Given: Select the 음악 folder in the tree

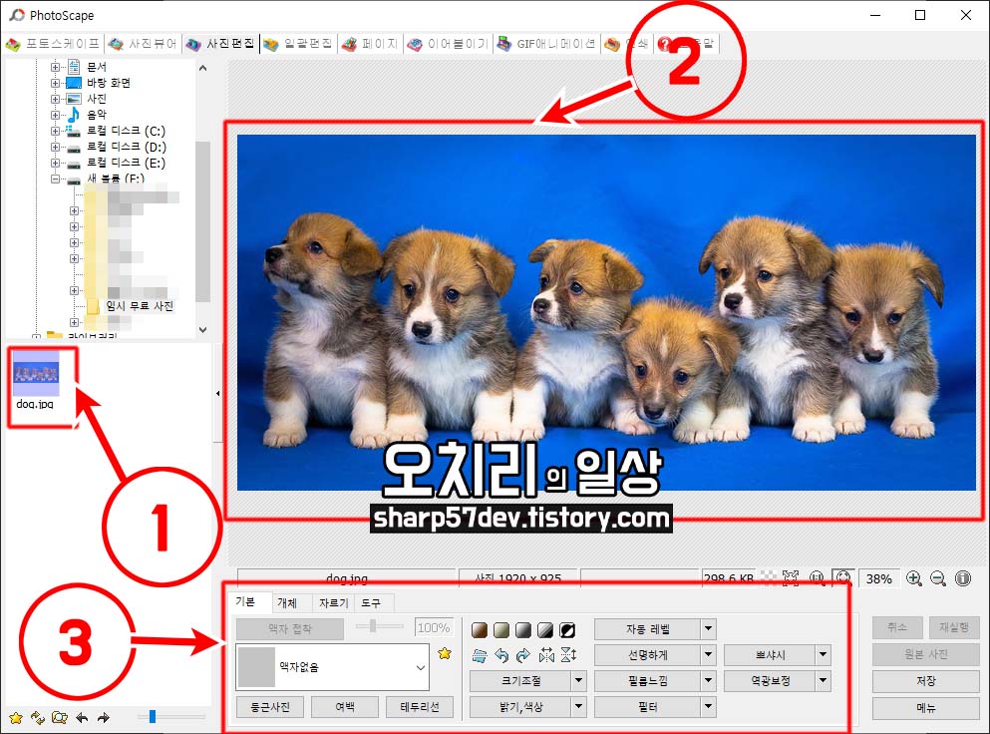Looking at the screenshot, I should point(97,115).
